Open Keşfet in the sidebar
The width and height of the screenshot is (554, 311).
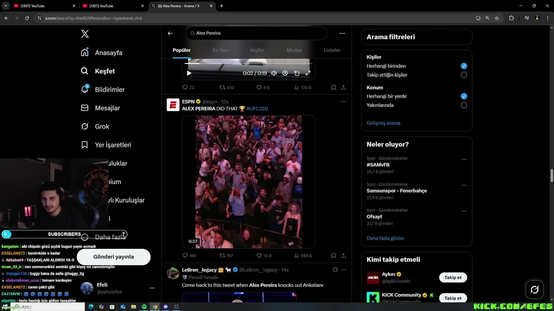click(x=98, y=71)
